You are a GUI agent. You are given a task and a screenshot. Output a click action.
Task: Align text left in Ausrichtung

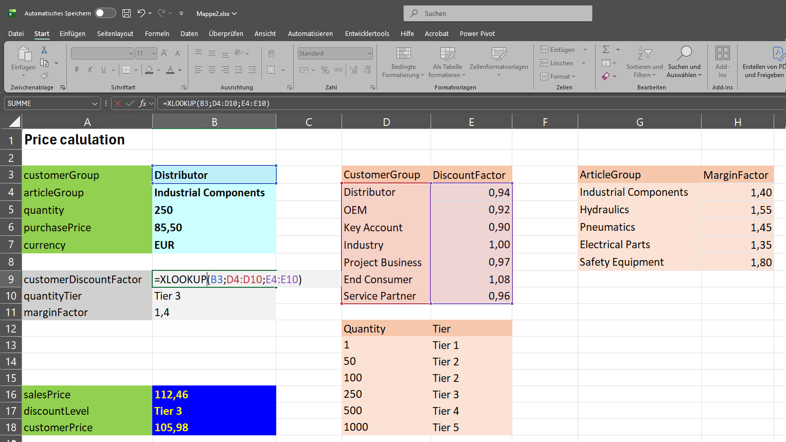pos(199,69)
